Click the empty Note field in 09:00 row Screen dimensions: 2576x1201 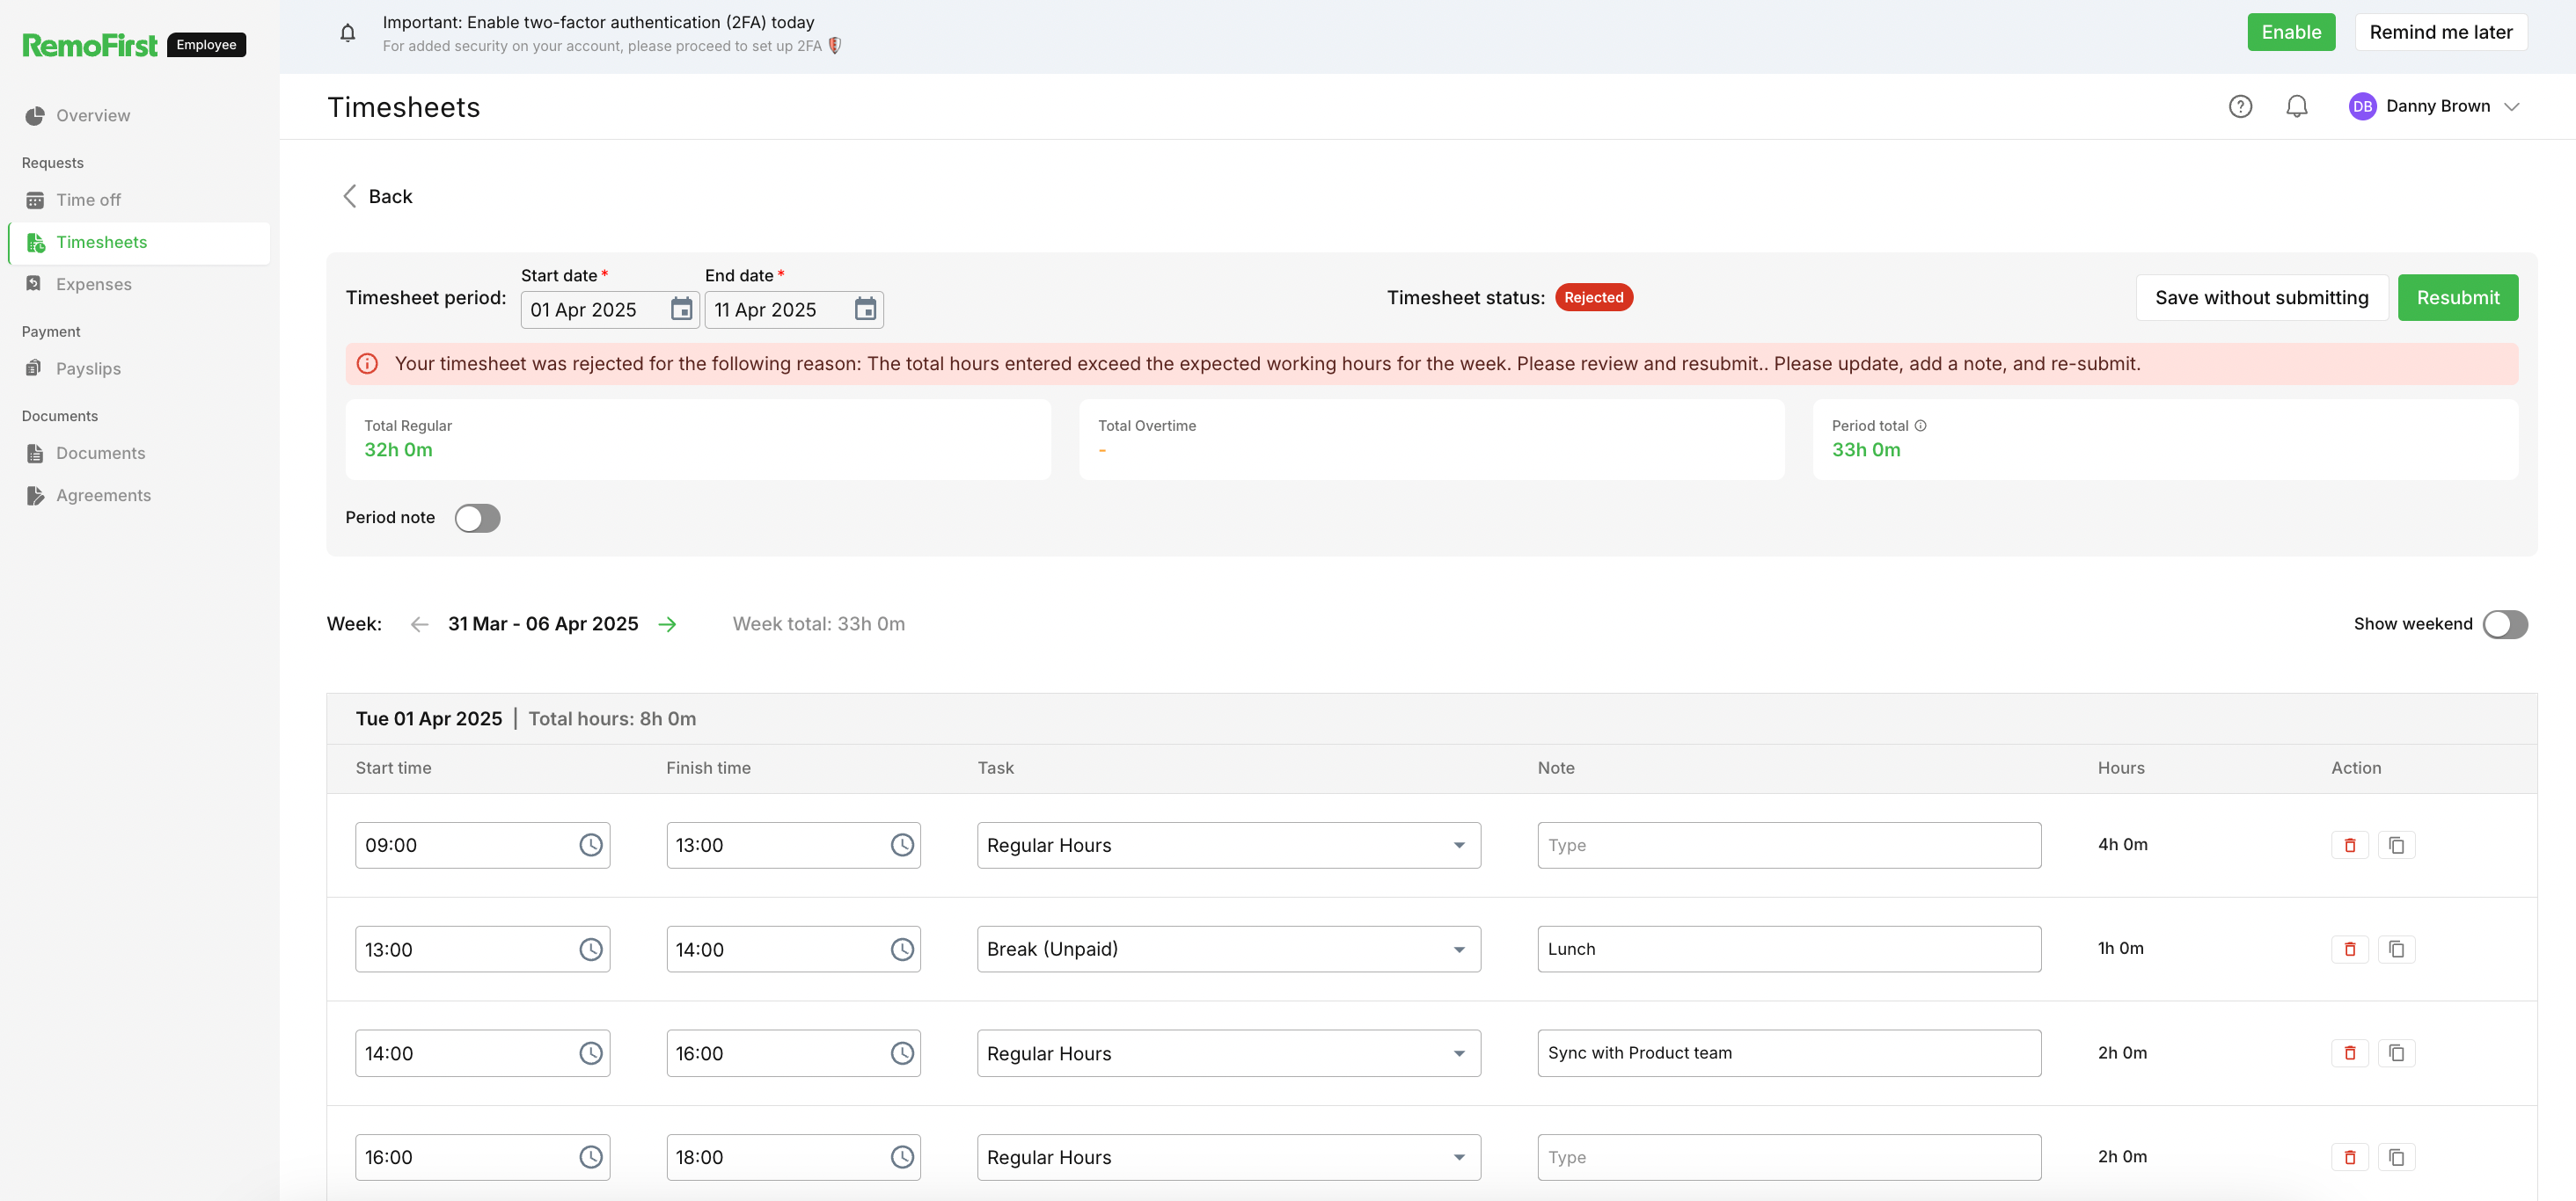point(1789,845)
